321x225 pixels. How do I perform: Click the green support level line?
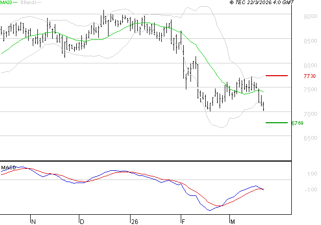(276, 123)
